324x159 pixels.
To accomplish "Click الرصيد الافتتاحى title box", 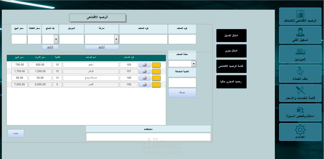I will [x=97, y=17].
